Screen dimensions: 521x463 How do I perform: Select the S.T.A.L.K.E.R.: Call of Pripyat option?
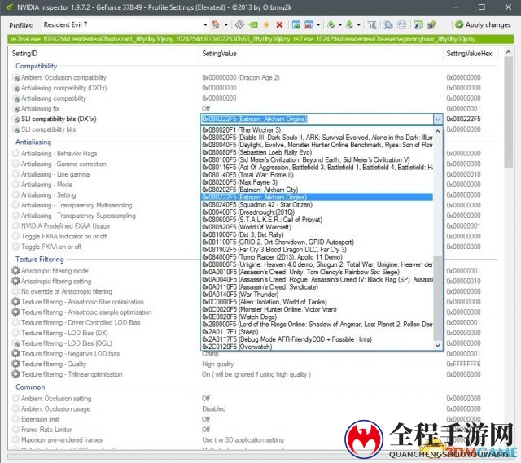click(317, 220)
